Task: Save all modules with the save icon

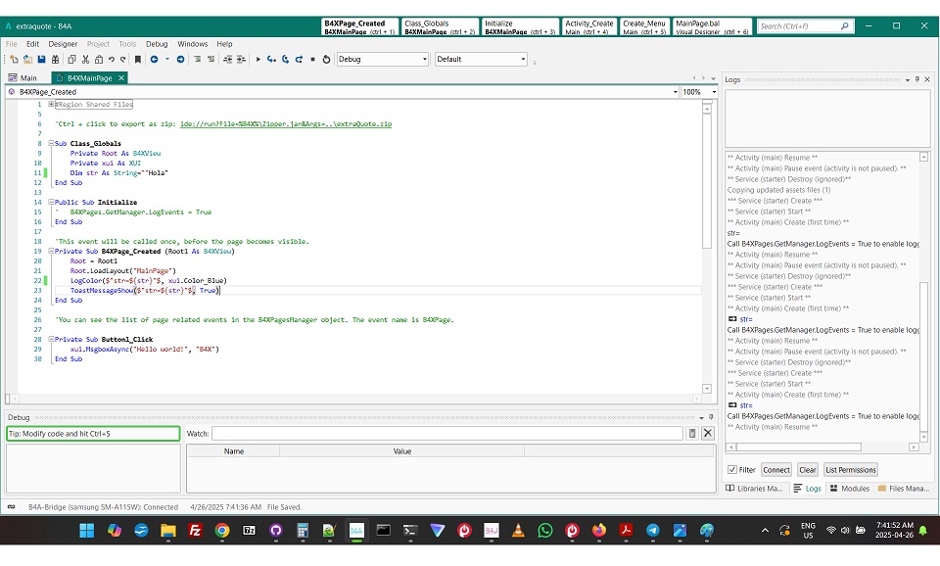Action: click(41, 60)
